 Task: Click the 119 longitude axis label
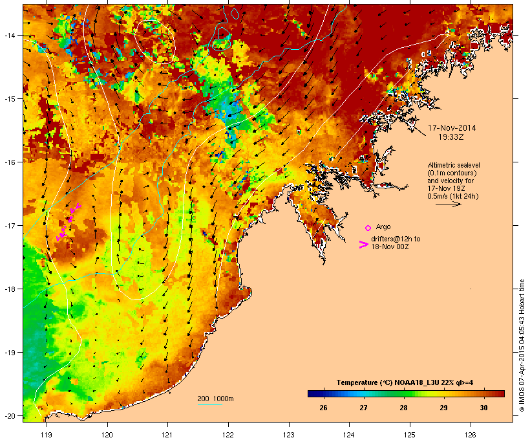pyautogui.click(x=47, y=435)
